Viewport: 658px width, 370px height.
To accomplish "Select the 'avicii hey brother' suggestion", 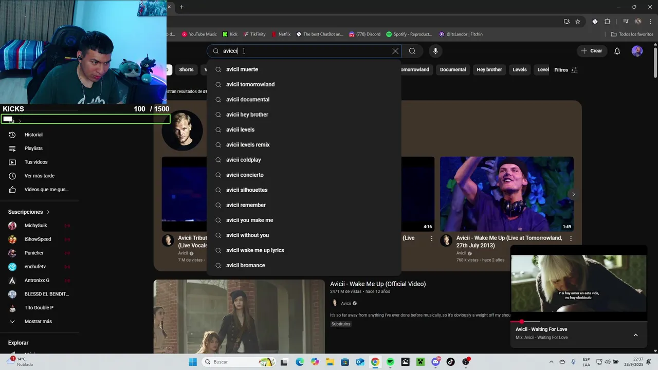I will point(304,115).
